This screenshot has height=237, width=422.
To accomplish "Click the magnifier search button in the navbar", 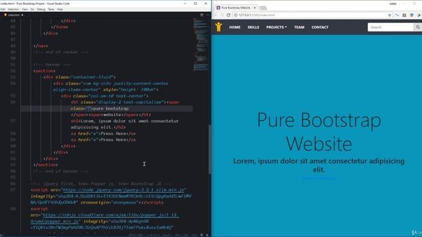I will pos(417,27).
